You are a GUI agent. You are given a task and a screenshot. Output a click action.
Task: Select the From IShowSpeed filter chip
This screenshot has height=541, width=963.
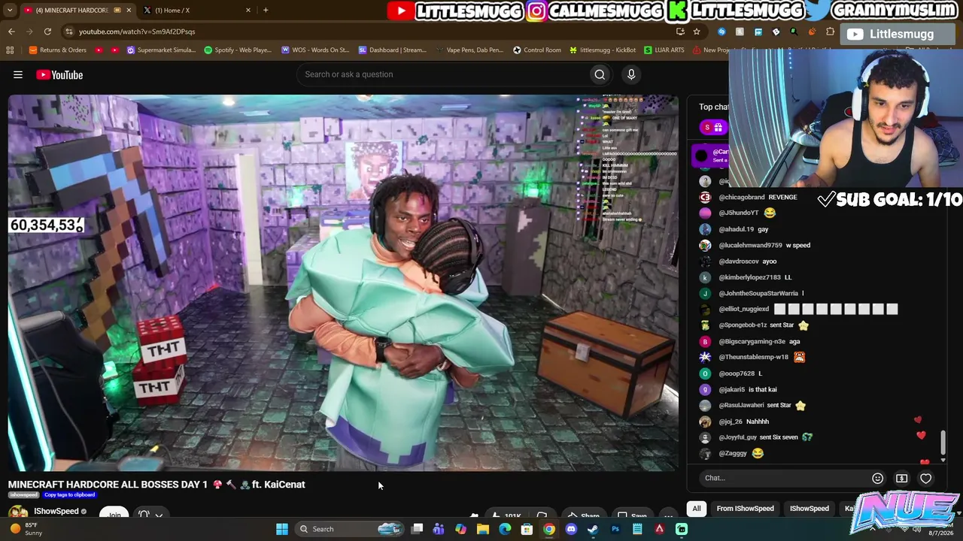[x=745, y=509]
